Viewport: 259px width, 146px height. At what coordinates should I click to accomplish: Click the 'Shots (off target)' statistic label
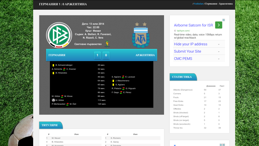(181, 117)
